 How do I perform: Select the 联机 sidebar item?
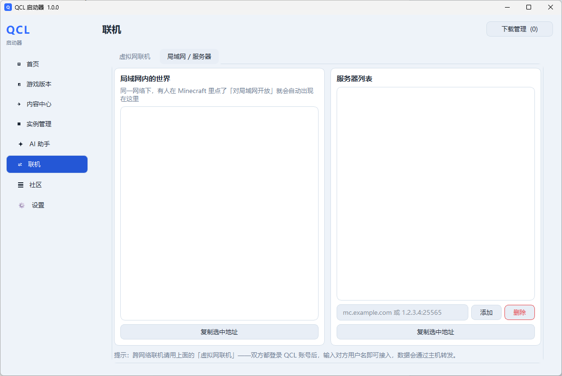click(x=47, y=164)
